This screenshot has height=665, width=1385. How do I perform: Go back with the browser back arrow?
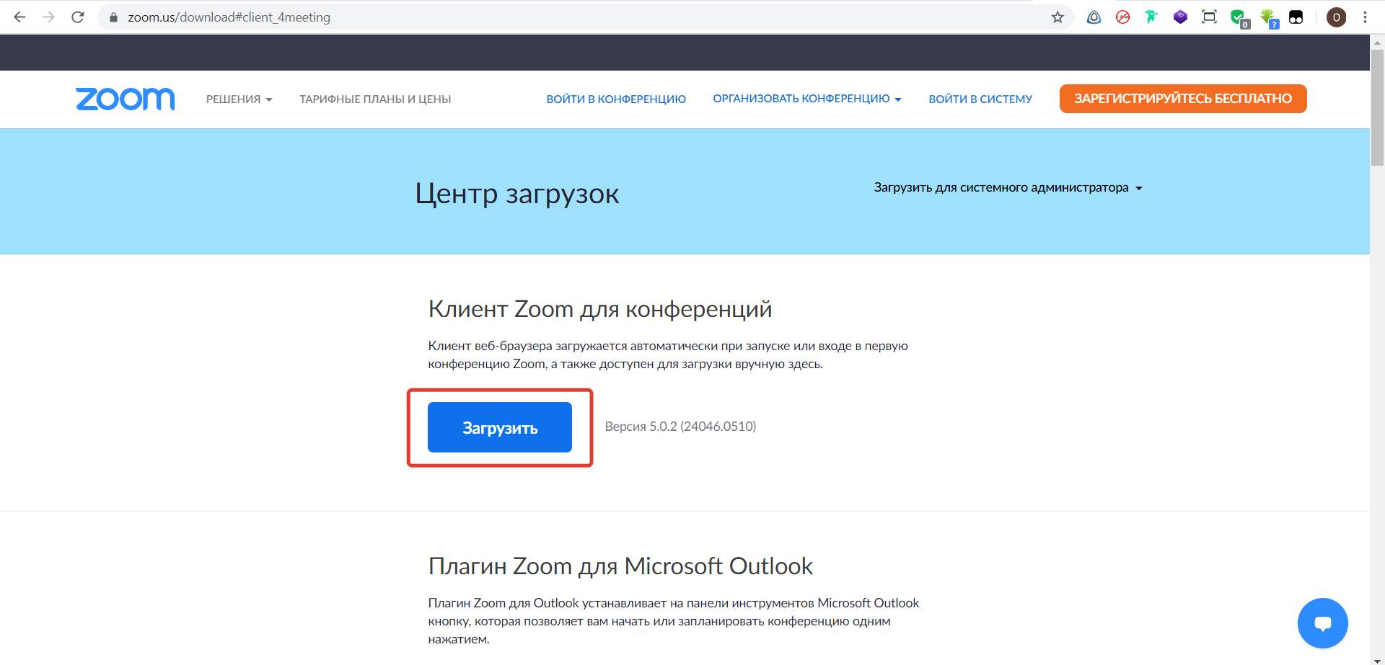point(20,17)
